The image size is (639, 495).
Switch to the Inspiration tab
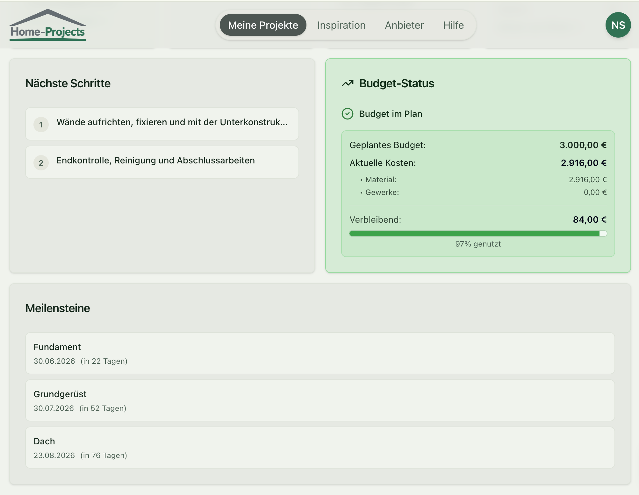pyautogui.click(x=341, y=25)
